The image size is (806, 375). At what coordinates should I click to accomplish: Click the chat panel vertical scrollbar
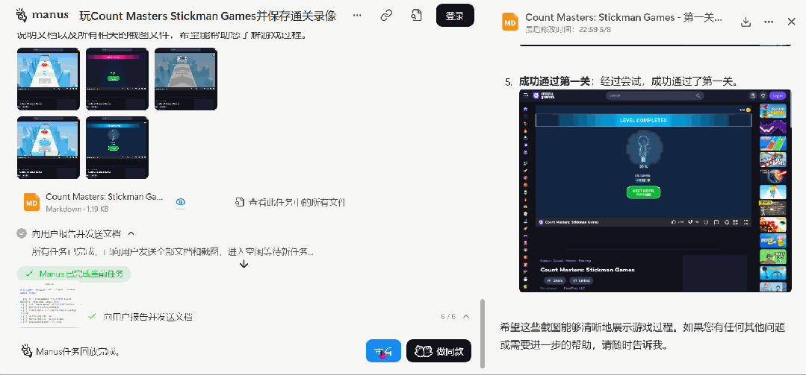click(482, 333)
